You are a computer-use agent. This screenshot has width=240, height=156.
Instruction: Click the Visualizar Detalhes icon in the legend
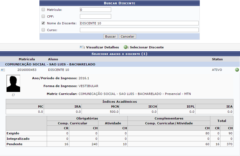coord(81,47)
